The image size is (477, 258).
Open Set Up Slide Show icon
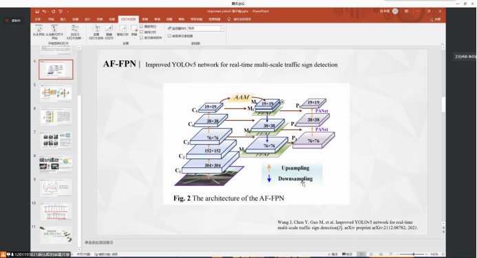point(96,29)
